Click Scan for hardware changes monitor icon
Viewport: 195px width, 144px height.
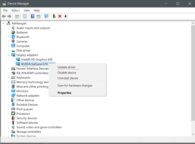[x=46, y=16]
